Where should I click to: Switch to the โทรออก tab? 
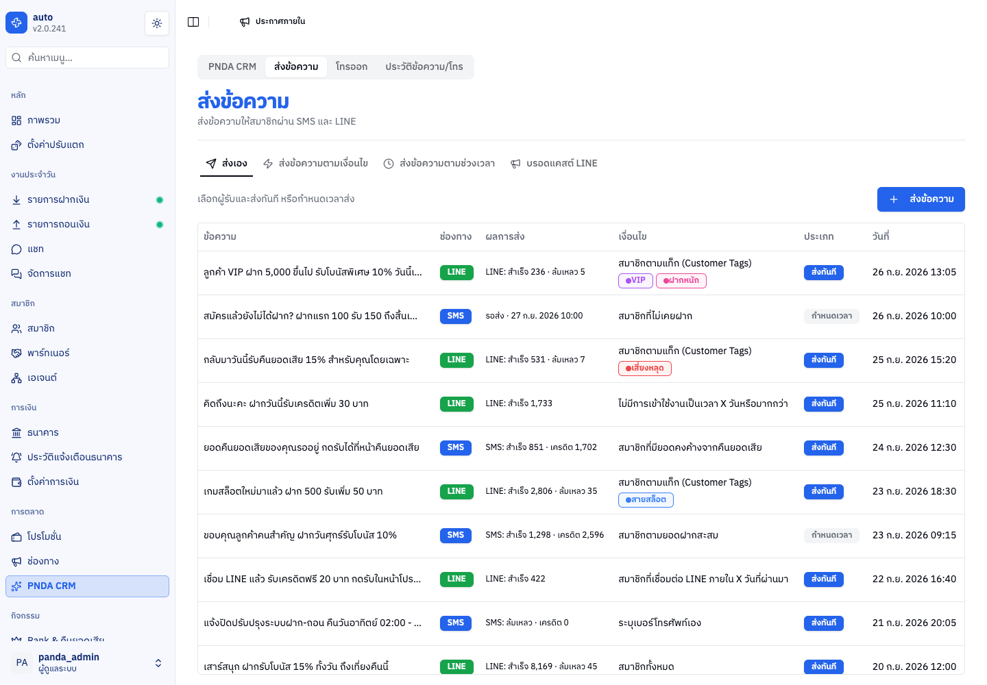(x=352, y=66)
